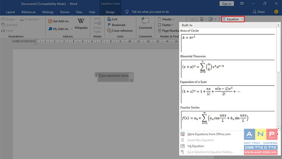Open More Equations from Office.com

click(x=209, y=134)
